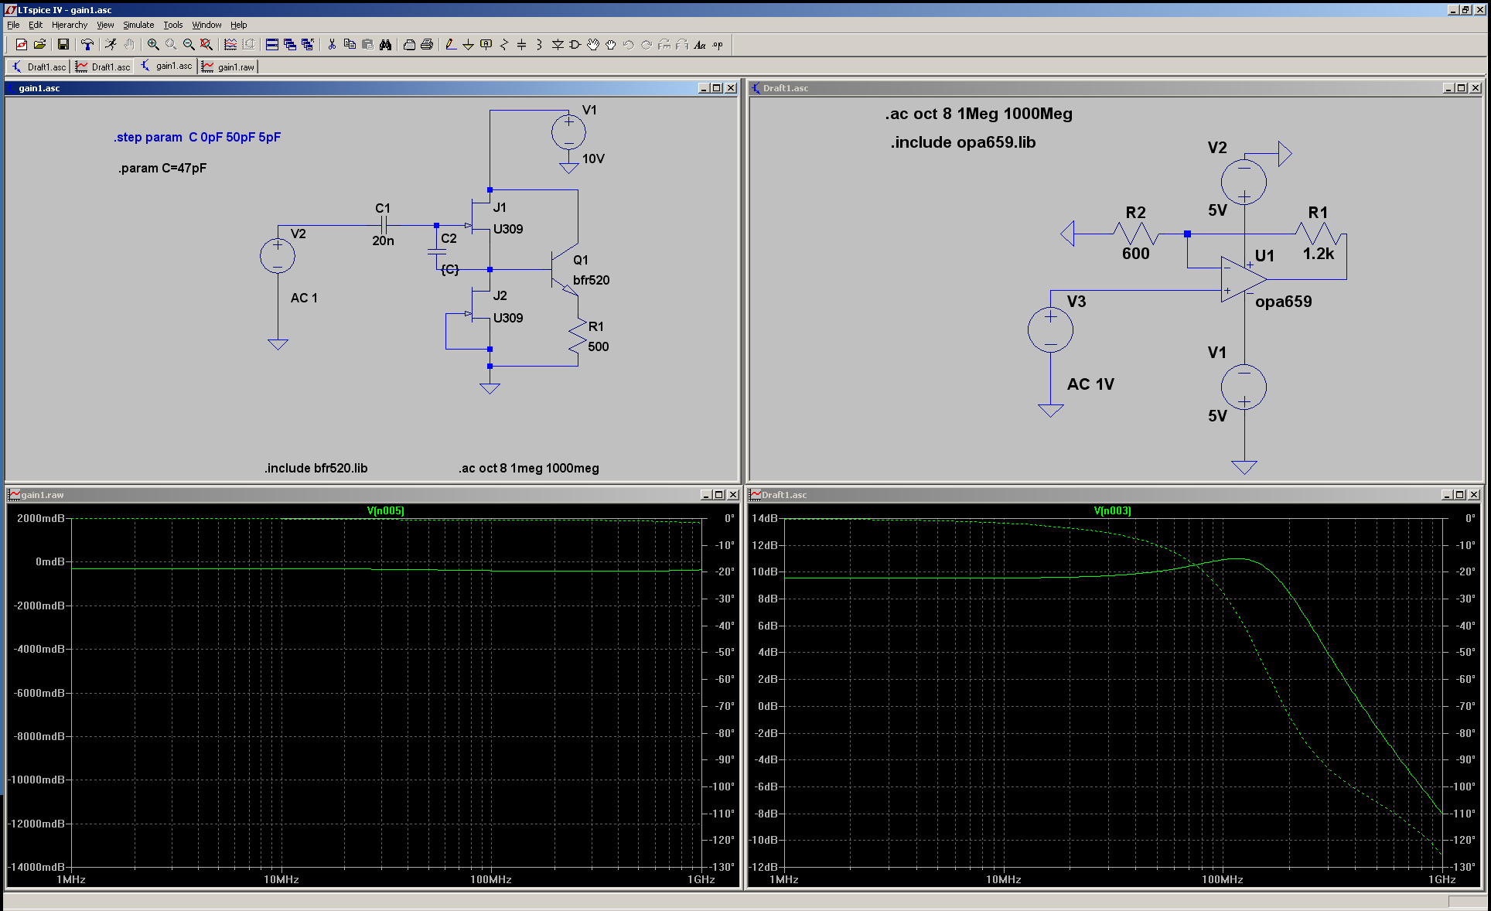The image size is (1491, 911).
Task: Tile windows icon in toolbar
Action: click(x=272, y=45)
